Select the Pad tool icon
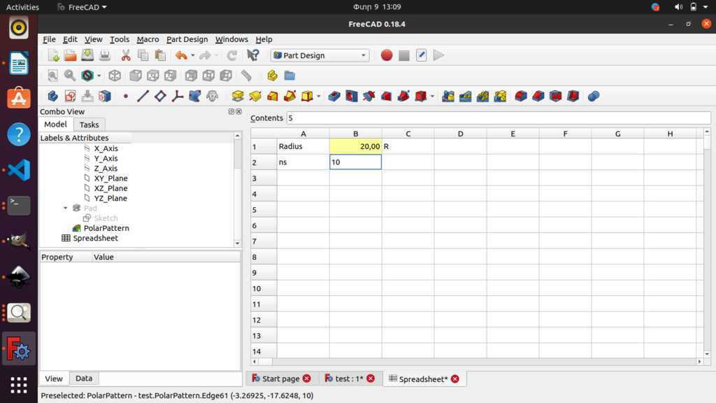This screenshot has width=716, height=403. [238, 96]
